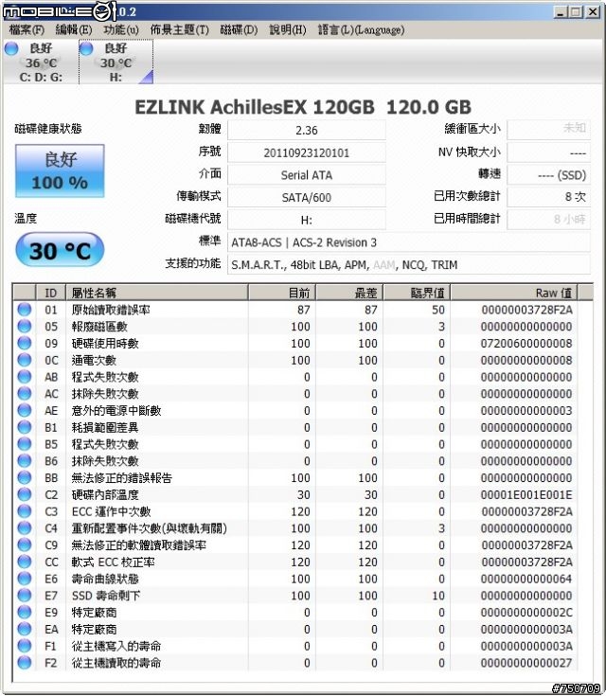Select attribute name 原始讀取錯誤率

pos(111,310)
